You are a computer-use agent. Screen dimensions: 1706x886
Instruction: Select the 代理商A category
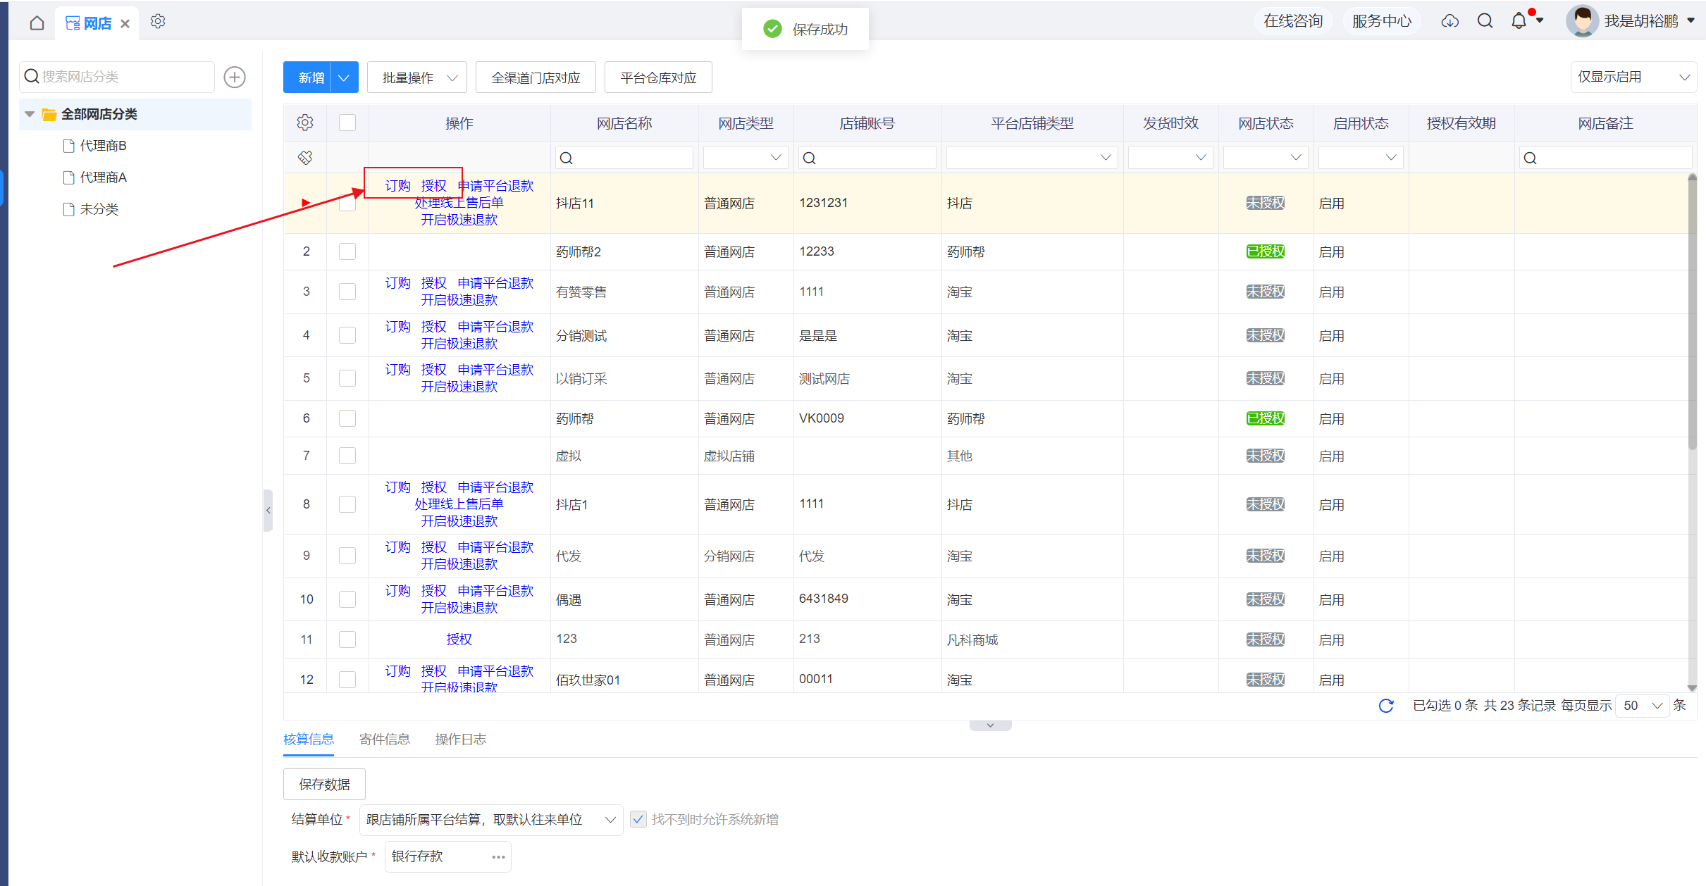click(103, 177)
